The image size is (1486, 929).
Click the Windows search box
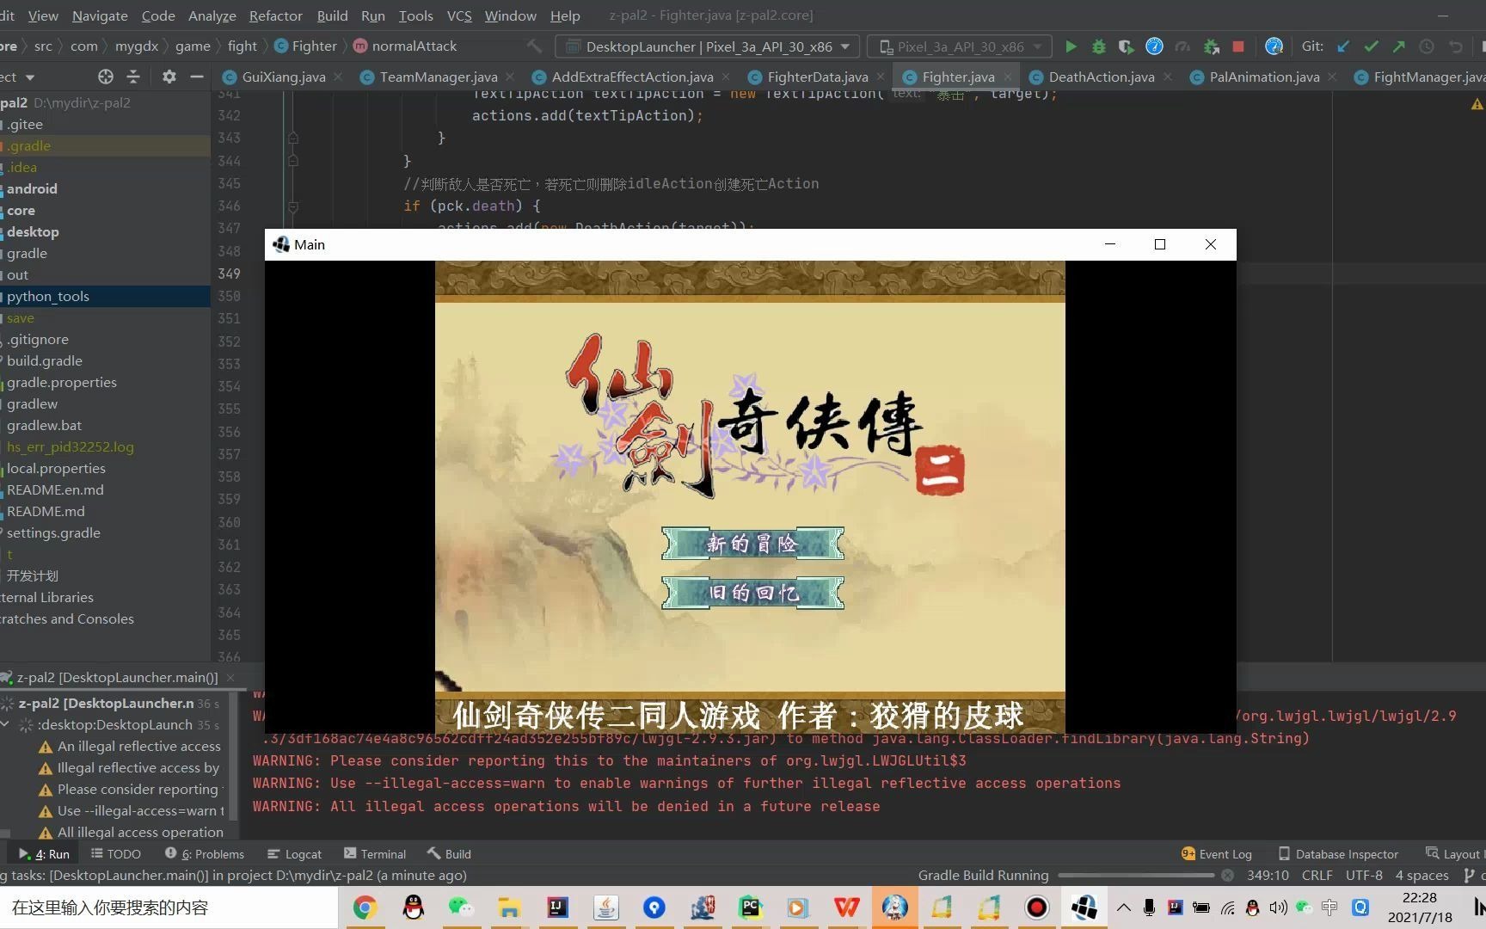(x=169, y=907)
